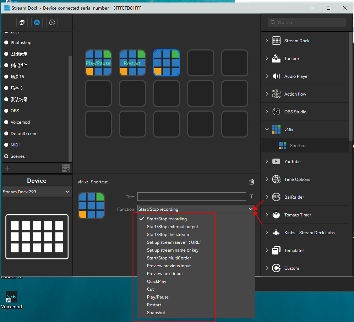The height and width of the screenshot is (322, 354).
Task: Select the OBS scene radio button
Action: 6,111
